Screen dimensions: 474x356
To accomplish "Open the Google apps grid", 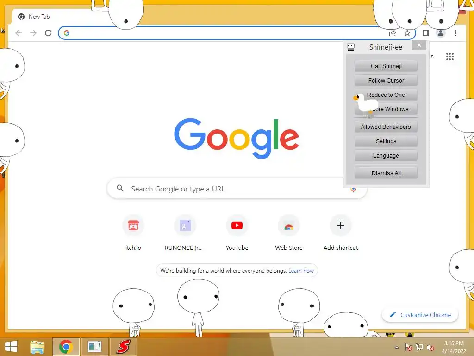I will pyautogui.click(x=450, y=57).
